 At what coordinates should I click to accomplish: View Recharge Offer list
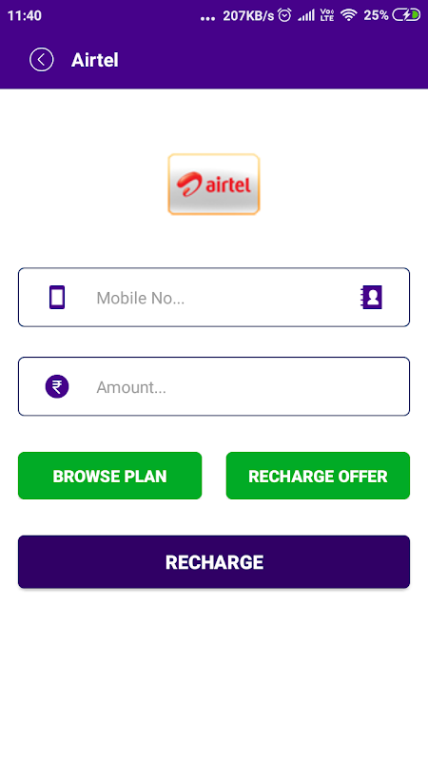318,476
